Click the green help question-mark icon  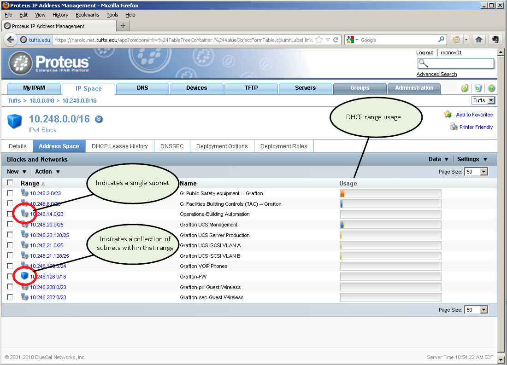click(x=491, y=88)
